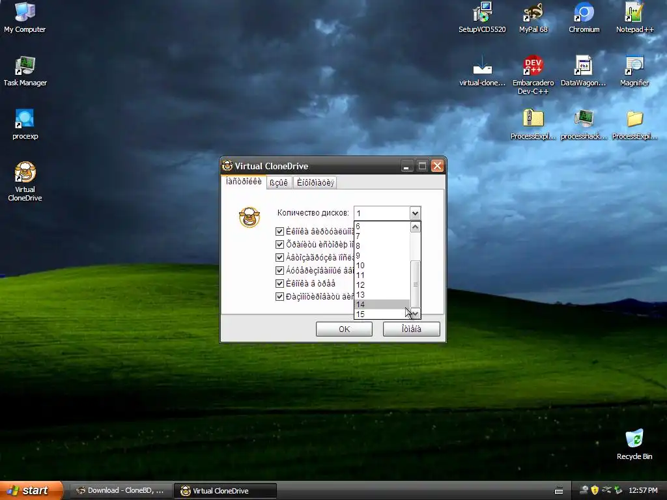Click the 12:57 PM system clock
The width and height of the screenshot is (667, 500).
tap(643, 491)
